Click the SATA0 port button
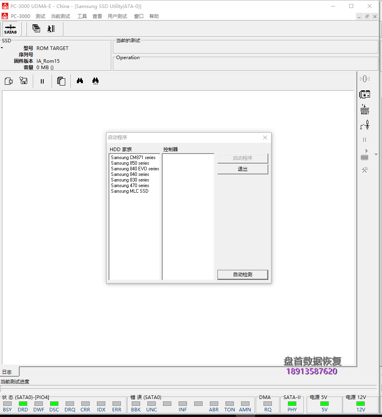 point(10,29)
